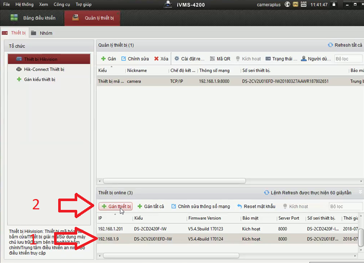Click the online list horizontal scrollbar
This screenshot has width=364, height=263.
coord(171,256)
